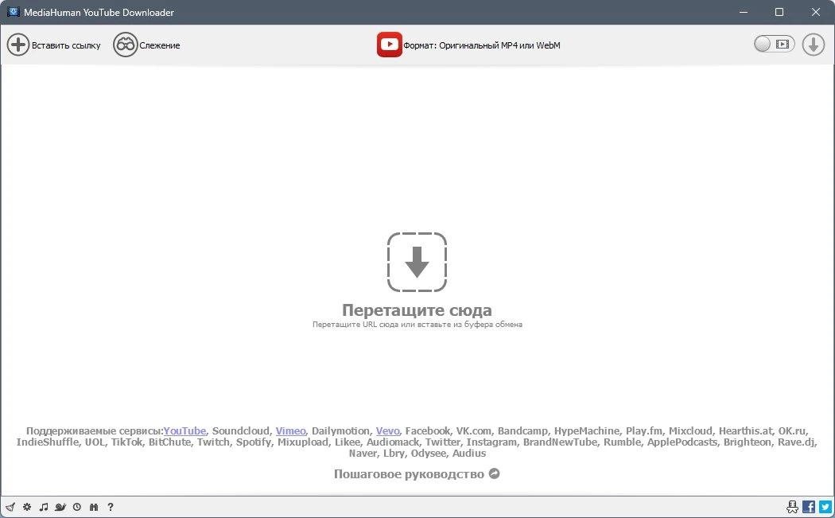Click the arrow icon beside Пошаговое руководство

[x=494, y=473]
